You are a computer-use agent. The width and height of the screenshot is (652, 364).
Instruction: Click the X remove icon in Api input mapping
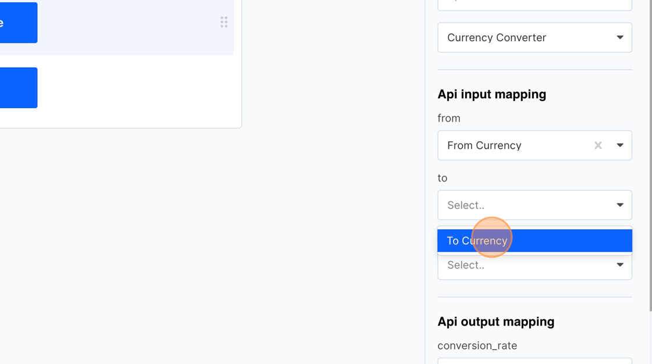[x=598, y=145]
